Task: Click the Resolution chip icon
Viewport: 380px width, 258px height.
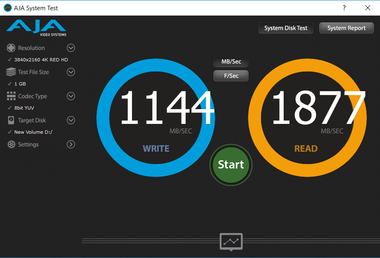Action: coord(11,48)
